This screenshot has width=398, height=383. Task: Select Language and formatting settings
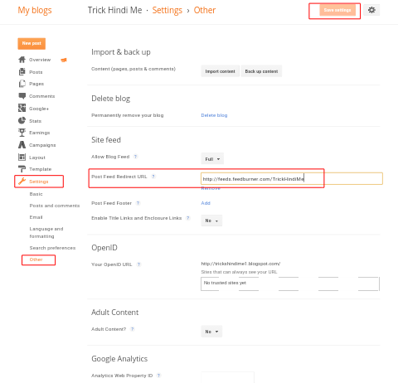(46, 232)
